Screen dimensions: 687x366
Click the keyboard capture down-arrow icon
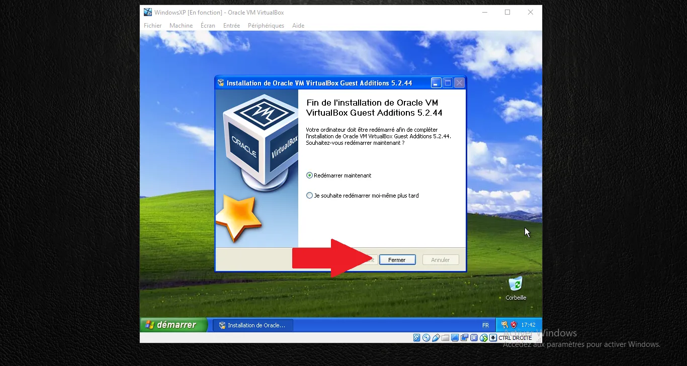[x=493, y=338]
